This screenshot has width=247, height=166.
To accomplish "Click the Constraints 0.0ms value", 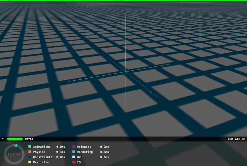I will pyautogui.click(x=61, y=157).
